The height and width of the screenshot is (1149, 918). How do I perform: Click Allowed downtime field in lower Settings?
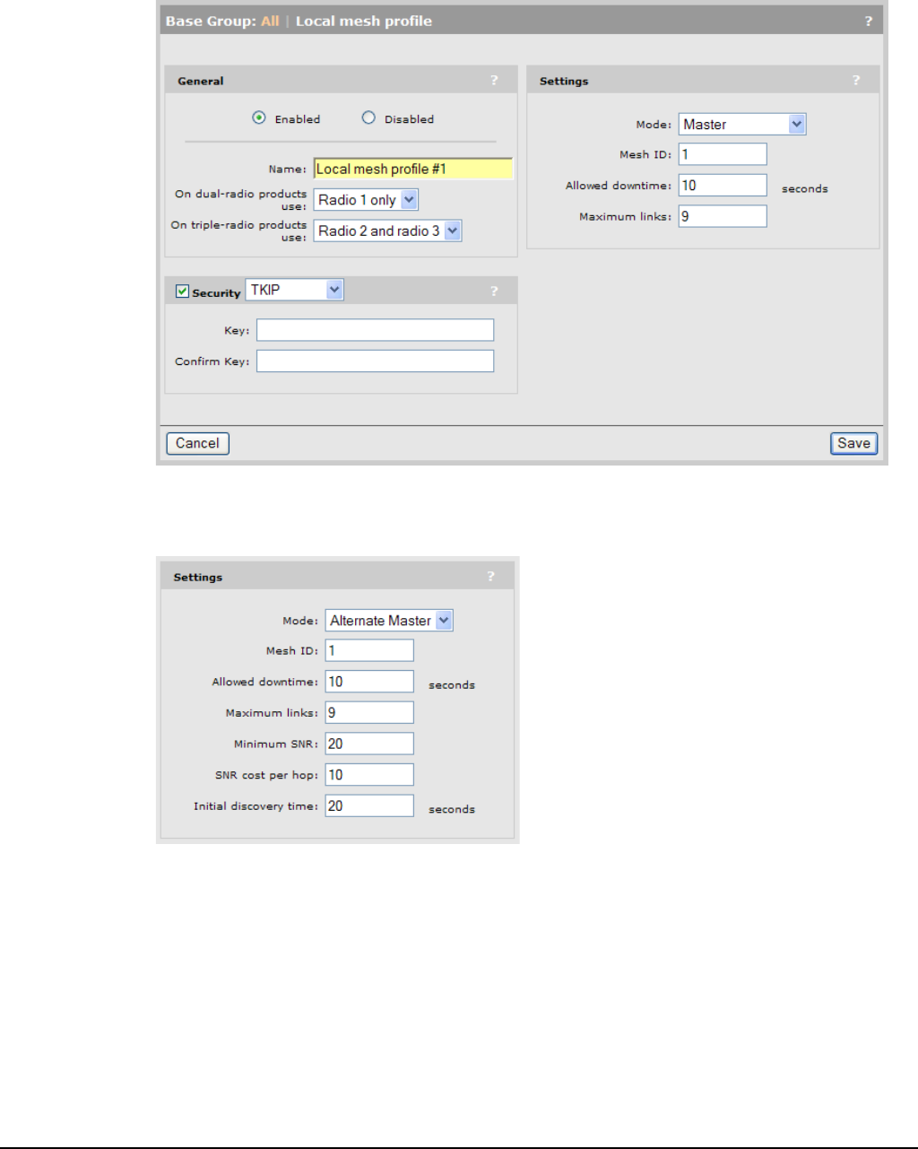pos(369,682)
